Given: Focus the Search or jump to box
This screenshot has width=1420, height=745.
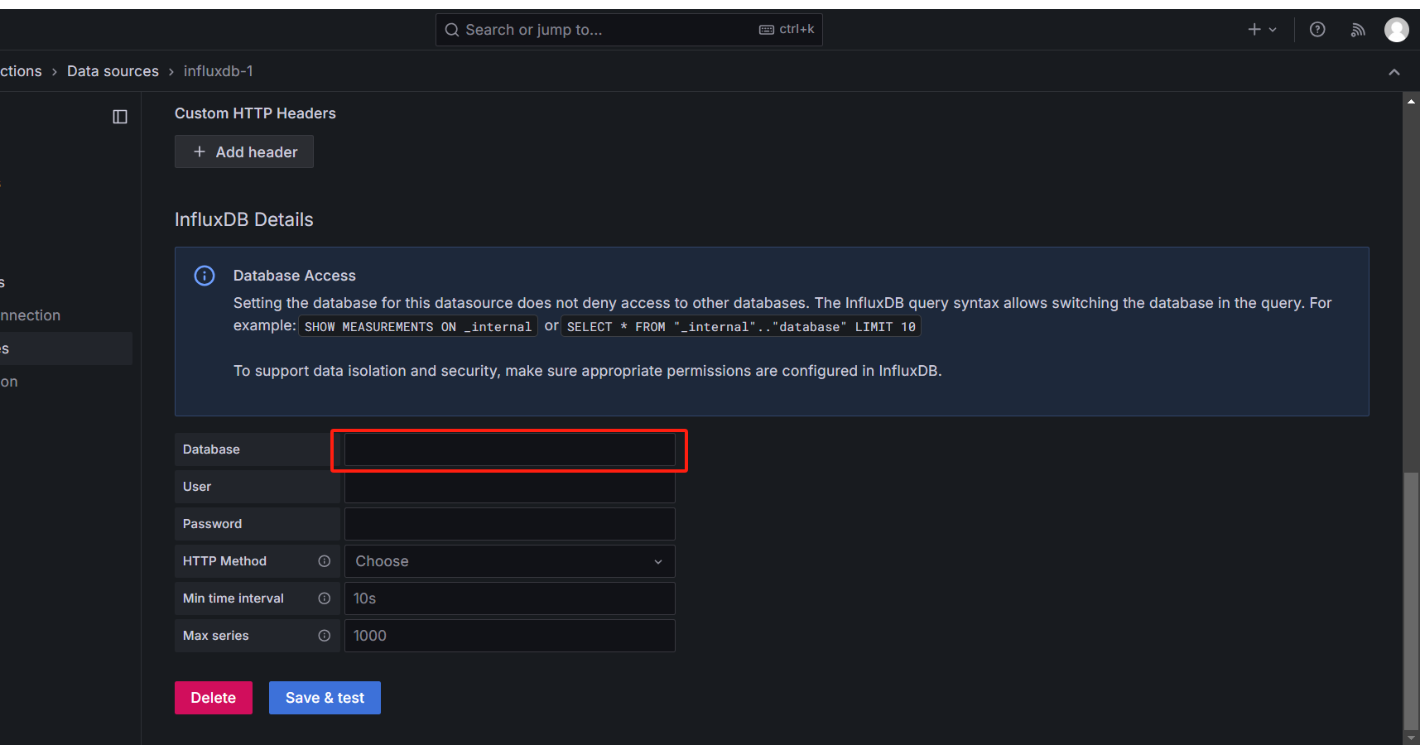Looking at the screenshot, I should click(x=629, y=30).
